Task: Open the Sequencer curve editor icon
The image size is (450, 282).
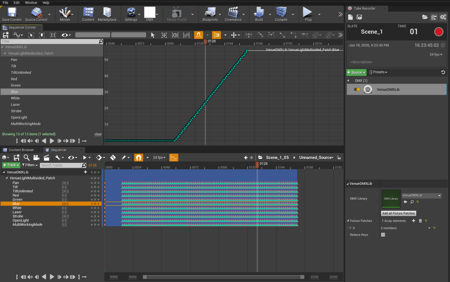Action: (174, 158)
